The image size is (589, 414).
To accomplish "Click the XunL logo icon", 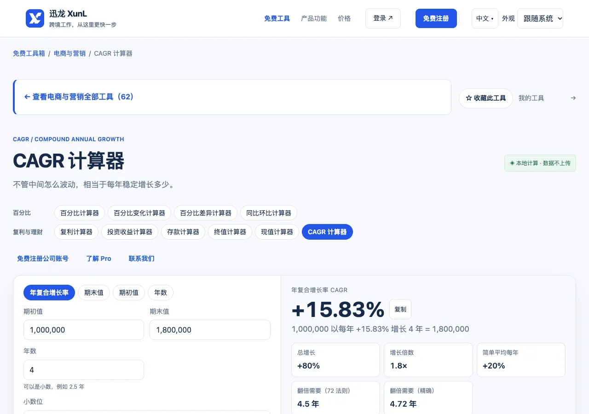I will [35, 18].
